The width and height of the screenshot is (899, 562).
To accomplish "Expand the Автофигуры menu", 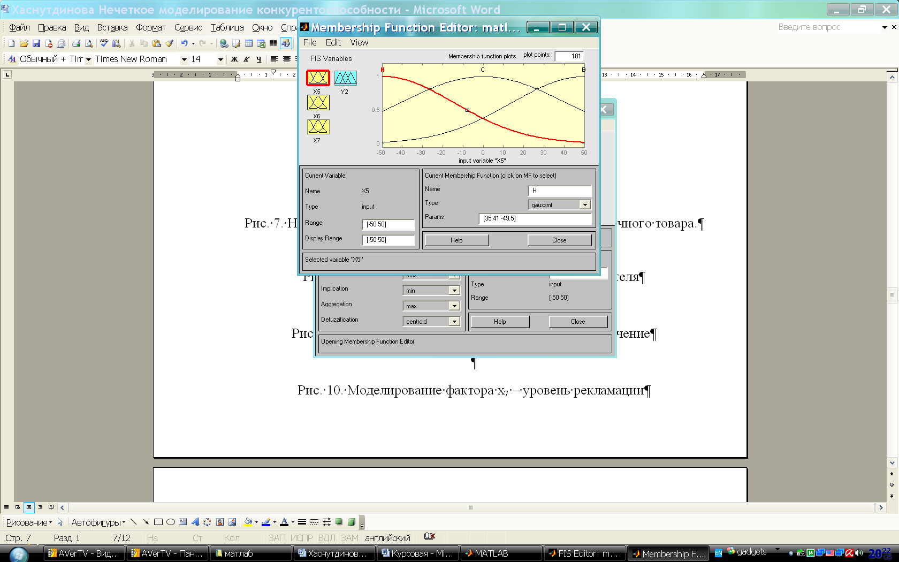I will pos(98,522).
